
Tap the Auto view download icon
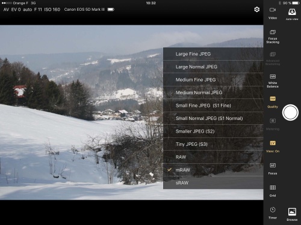coord(292,12)
